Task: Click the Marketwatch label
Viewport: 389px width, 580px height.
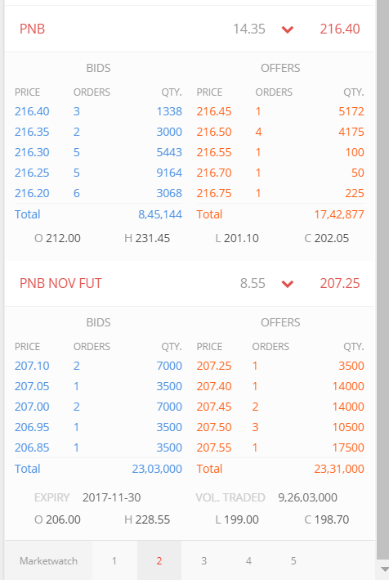Action: [48, 560]
